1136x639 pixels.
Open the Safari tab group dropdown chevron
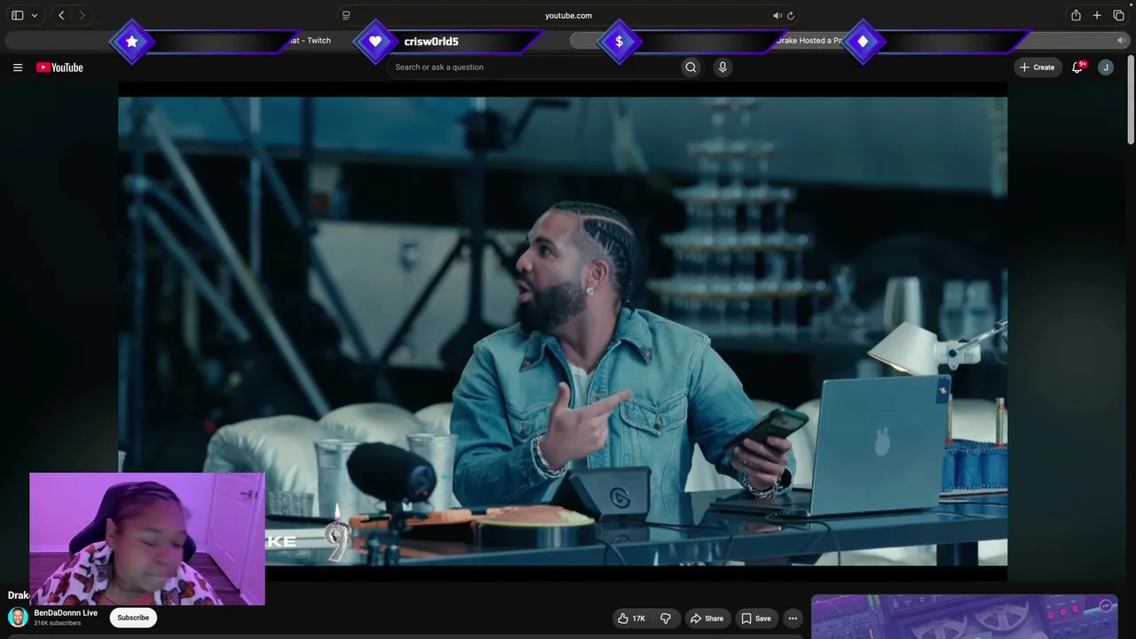(x=35, y=15)
